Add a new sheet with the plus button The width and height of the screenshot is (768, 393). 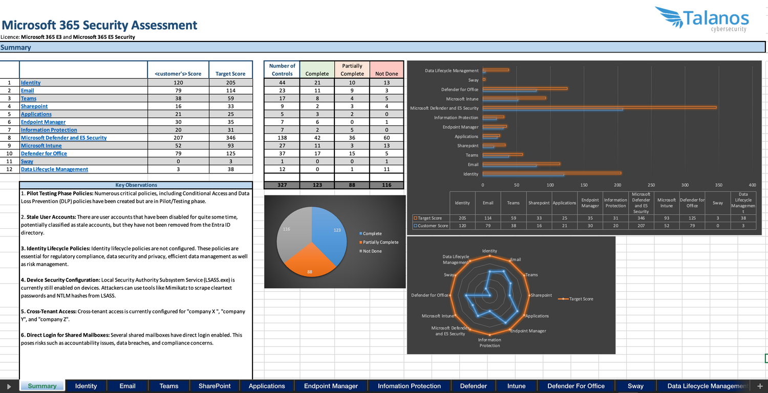point(760,386)
